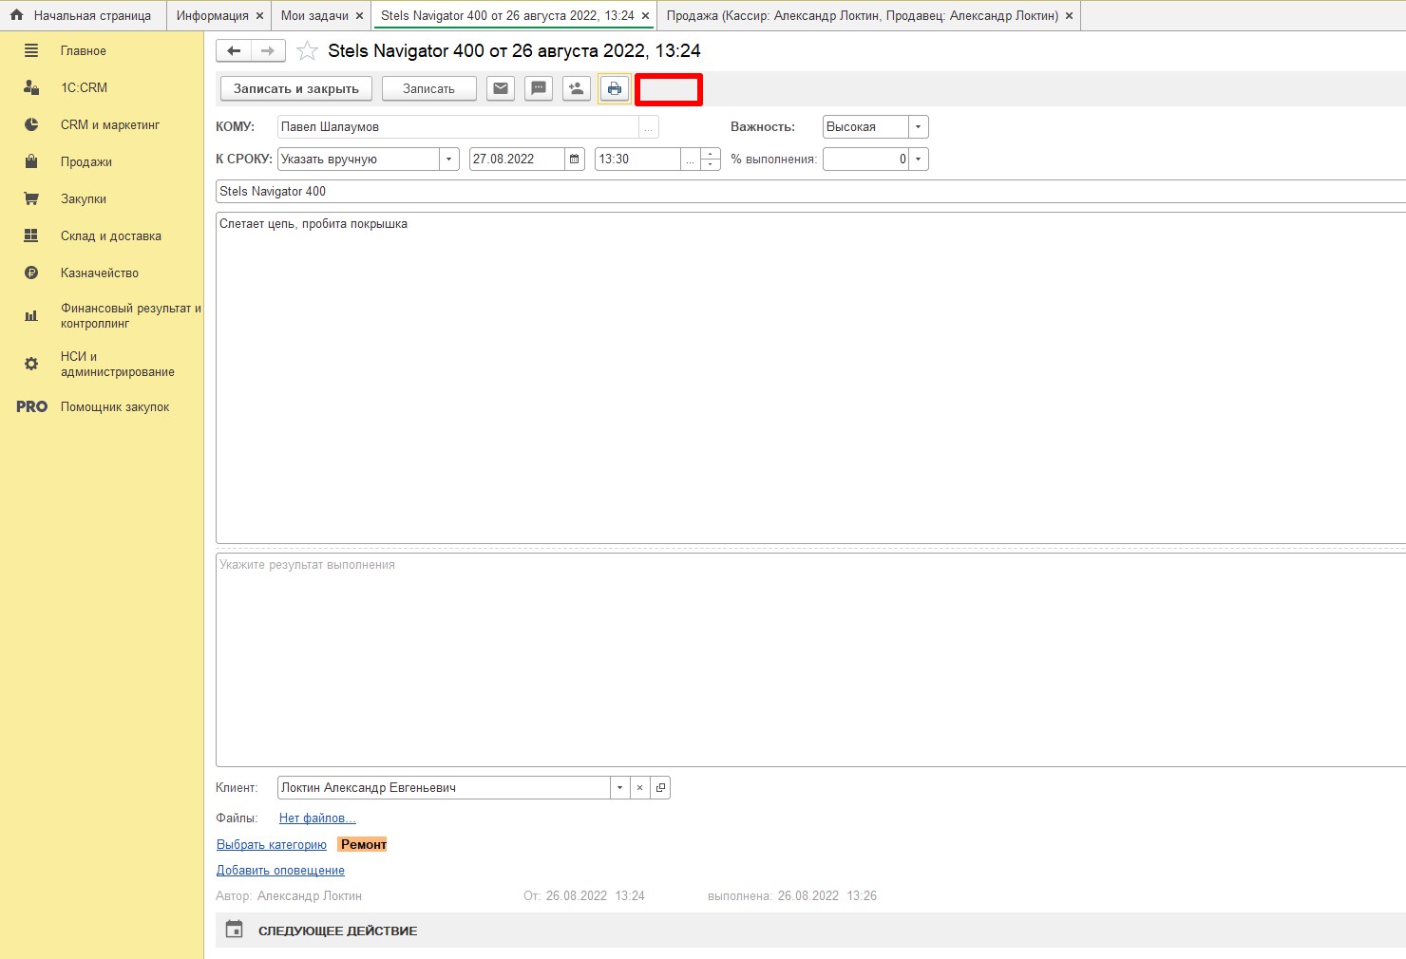Click the add participant person icon
Screen dimensions: 1406x959
576,88
